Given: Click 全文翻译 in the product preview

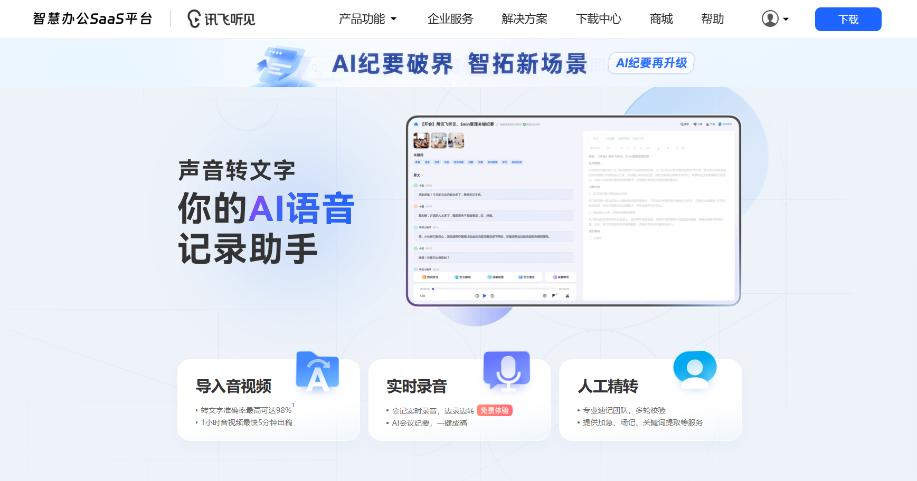Looking at the screenshot, I should tap(462, 277).
